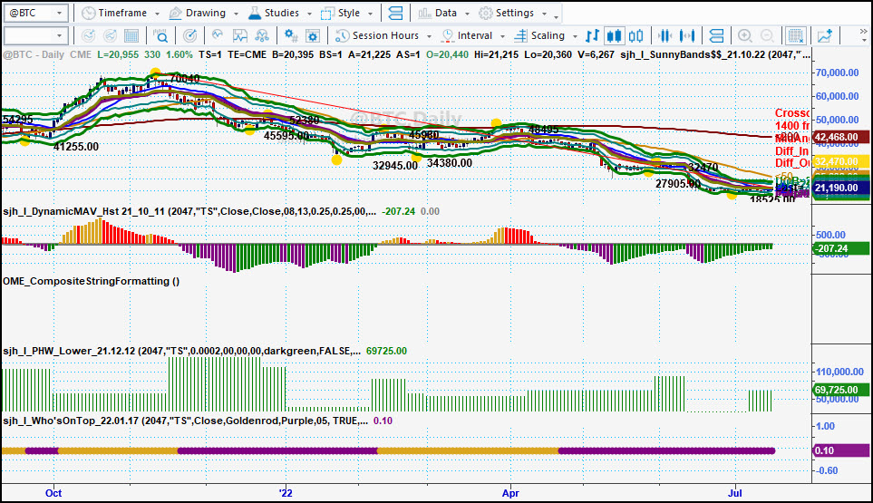Image resolution: width=873 pixels, height=503 pixels.
Task: Expand the Settings dropdown arrow
Action: (544, 14)
